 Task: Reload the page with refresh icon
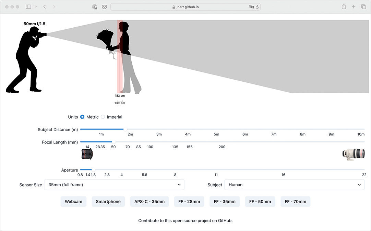tap(258, 7)
